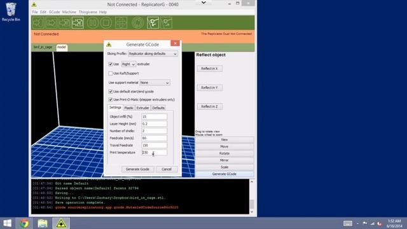Viewport: 407px width, 229px height.
Task: Open the Edit menu
Action: click(43, 12)
